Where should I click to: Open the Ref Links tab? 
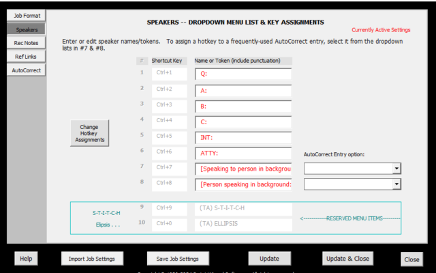(27, 57)
